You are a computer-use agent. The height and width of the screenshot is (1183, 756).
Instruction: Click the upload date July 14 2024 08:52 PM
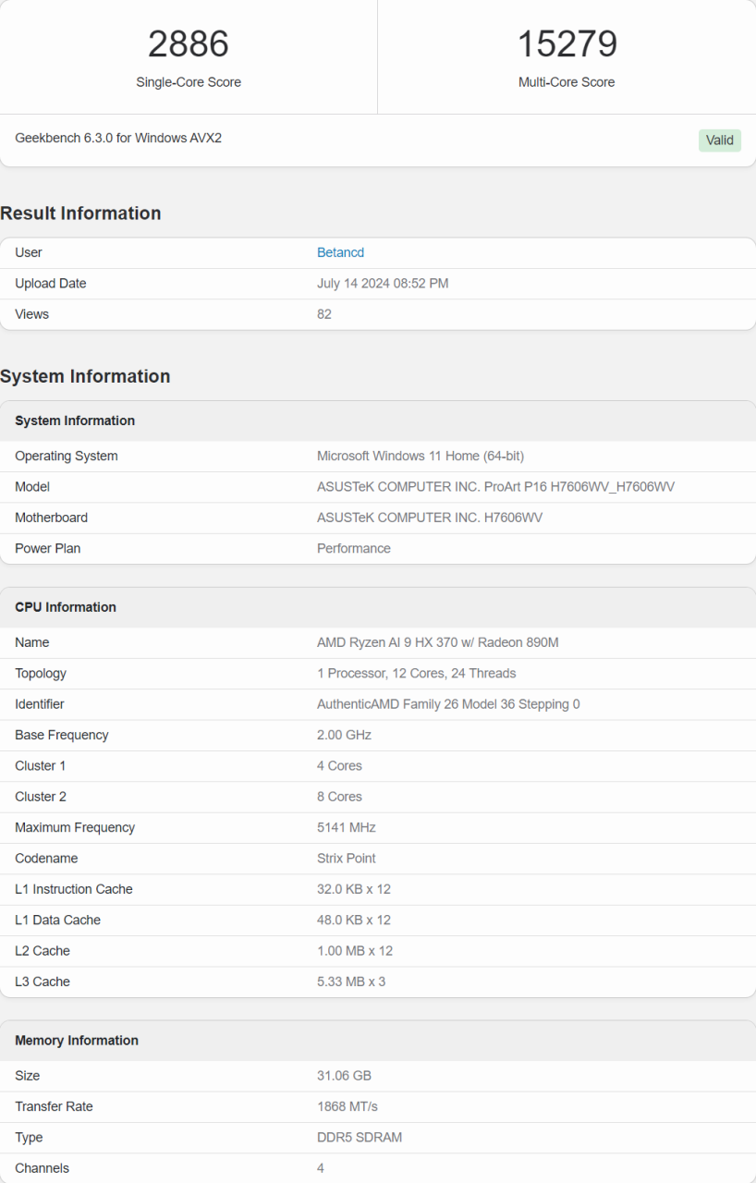tap(383, 284)
